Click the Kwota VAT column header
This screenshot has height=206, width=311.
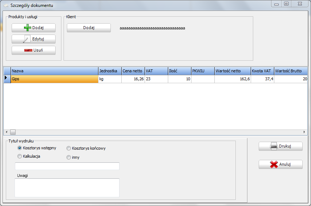click(x=262, y=71)
